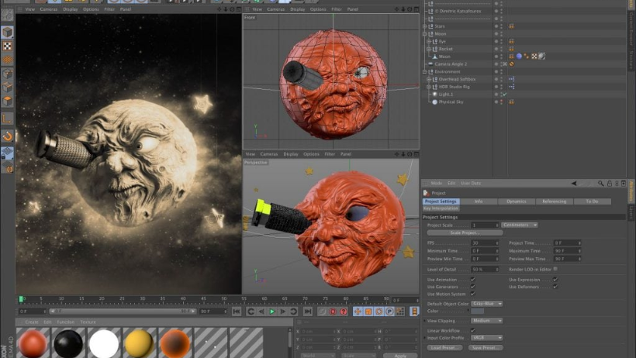Viewport: 636px width, 358px height.
Task: Step to next frame
Action: pos(283,312)
